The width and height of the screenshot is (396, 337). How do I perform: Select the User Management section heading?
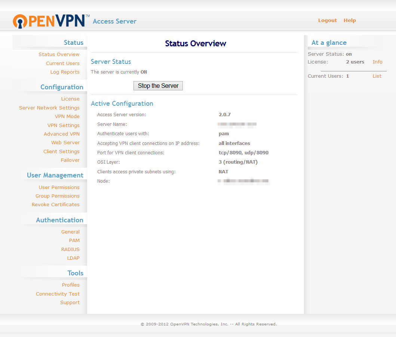pyautogui.click(x=55, y=175)
